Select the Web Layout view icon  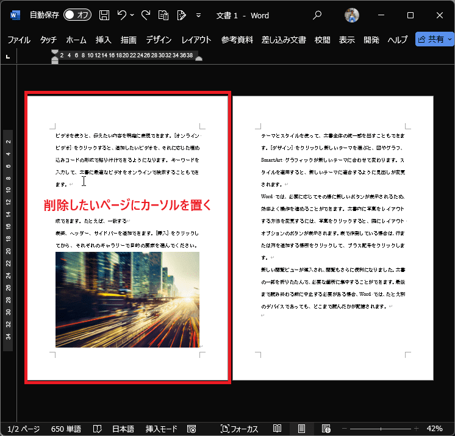coord(326,429)
